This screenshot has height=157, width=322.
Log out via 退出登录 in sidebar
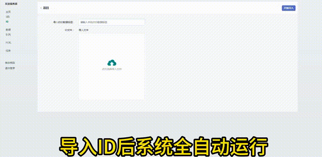(x=10, y=68)
